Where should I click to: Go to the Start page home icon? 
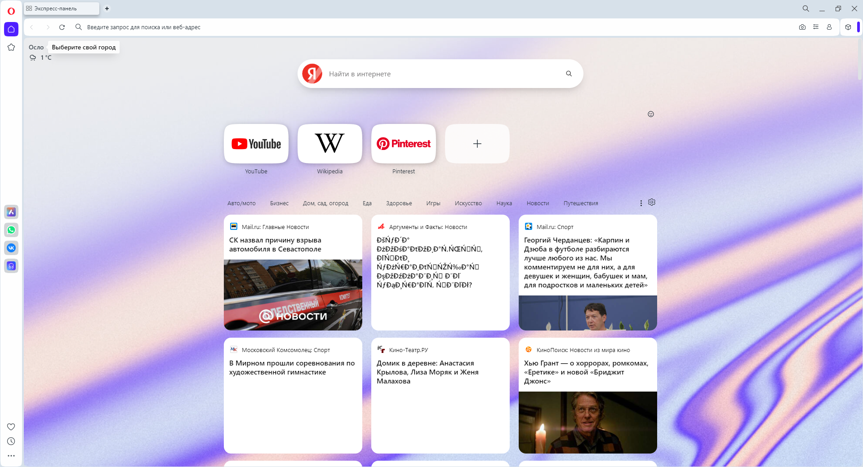[x=11, y=29]
